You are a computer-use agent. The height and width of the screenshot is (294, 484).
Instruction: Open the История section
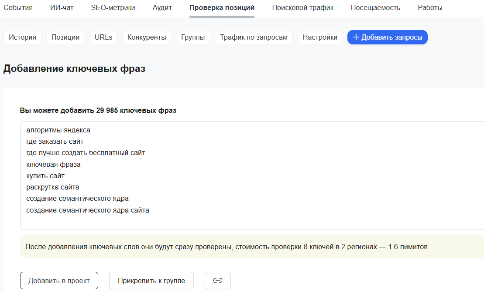(23, 37)
